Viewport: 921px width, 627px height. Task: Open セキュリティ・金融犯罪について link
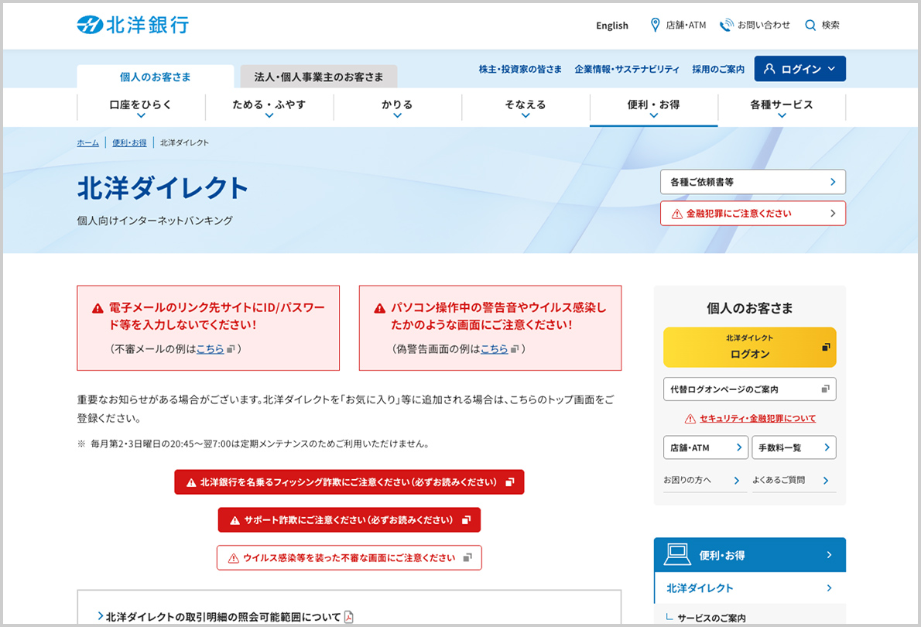(758, 419)
